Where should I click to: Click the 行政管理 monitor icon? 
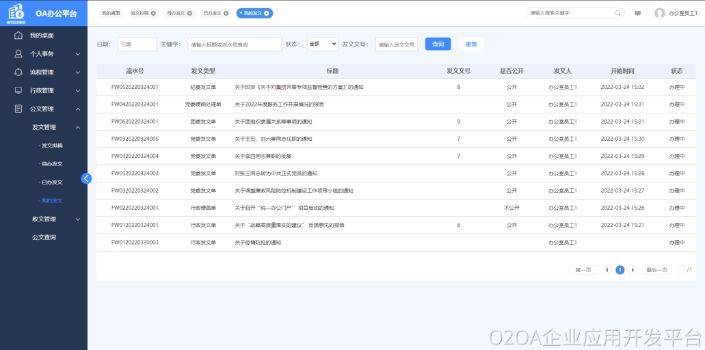[18, 90]
